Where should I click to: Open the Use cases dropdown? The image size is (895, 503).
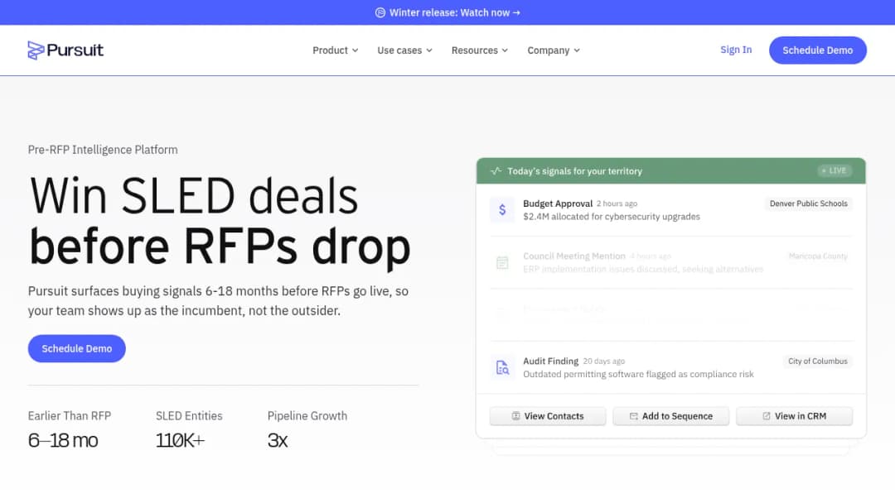click(x=404, y=50)
